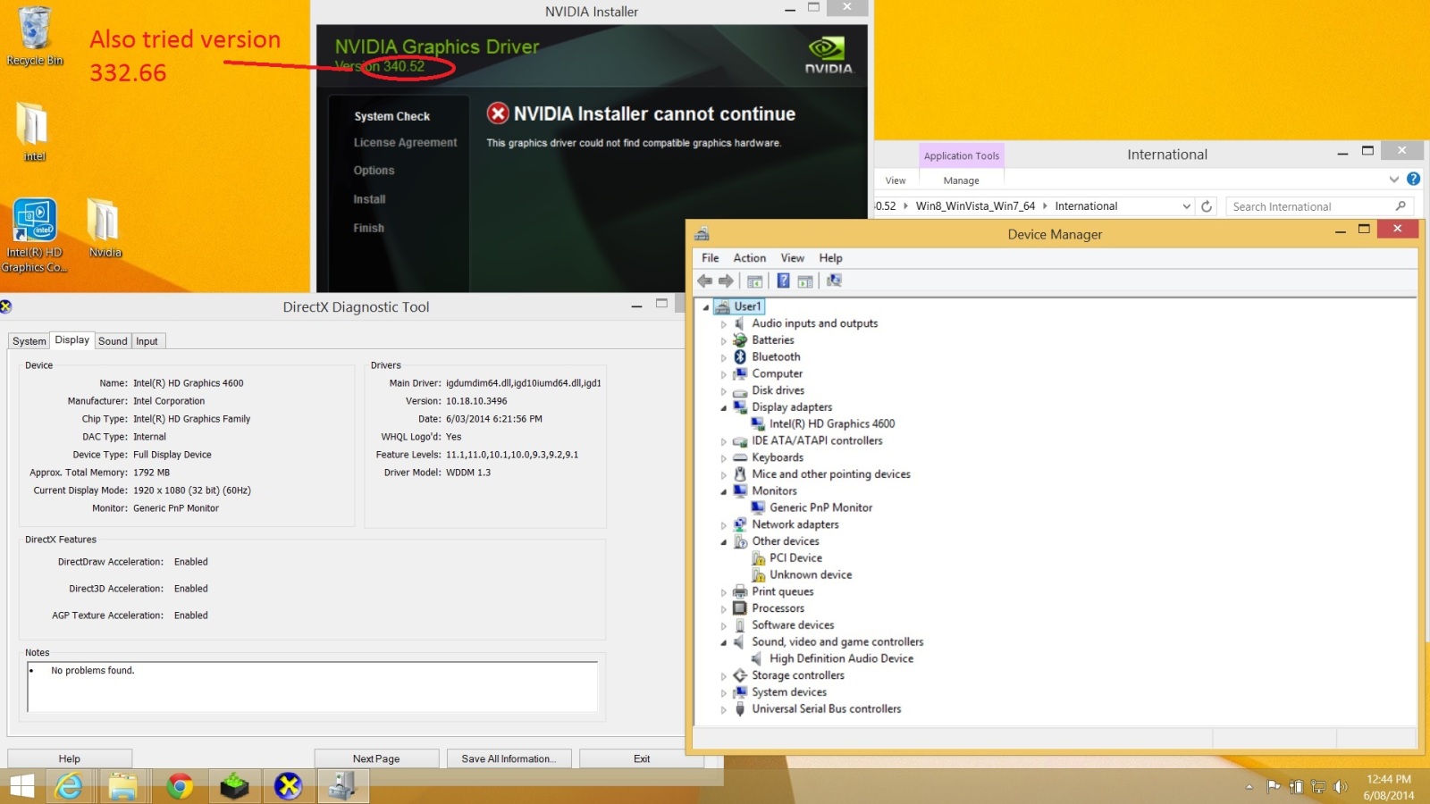Open the Help question mark toolbar icon
The width and height of the screenshot is (1430, 804).
point(783,281)
